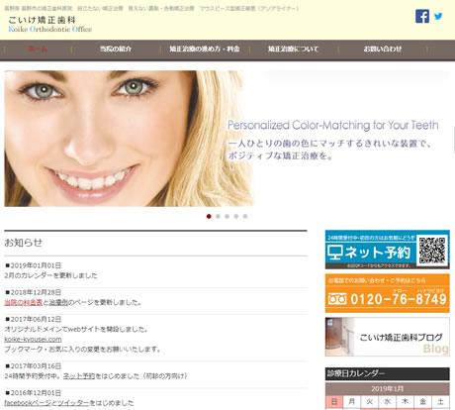Open the こいけ矯正歯科ブログ banner
The height and width of the screenshot is (410, 455).
[388, 337]
